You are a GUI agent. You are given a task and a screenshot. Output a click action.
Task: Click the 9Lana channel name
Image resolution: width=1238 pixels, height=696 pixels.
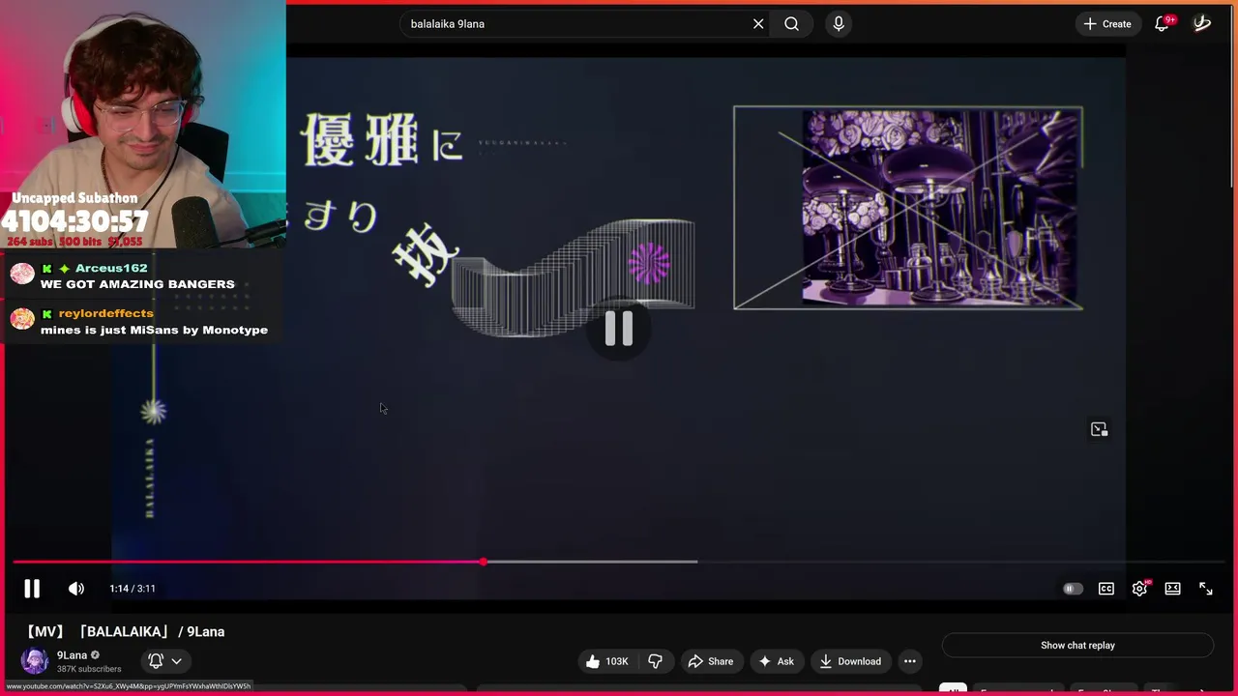72,655
